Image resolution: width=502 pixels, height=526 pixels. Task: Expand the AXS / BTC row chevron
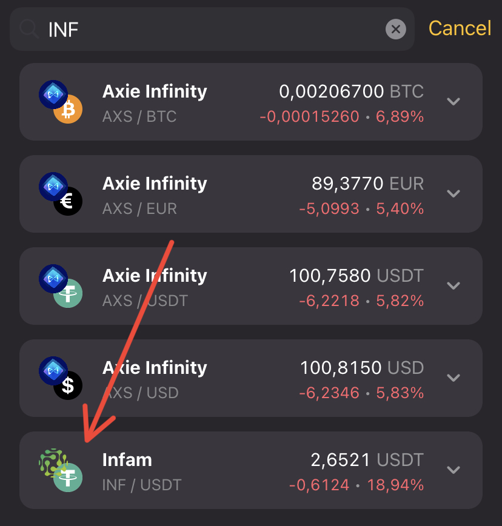453,101
